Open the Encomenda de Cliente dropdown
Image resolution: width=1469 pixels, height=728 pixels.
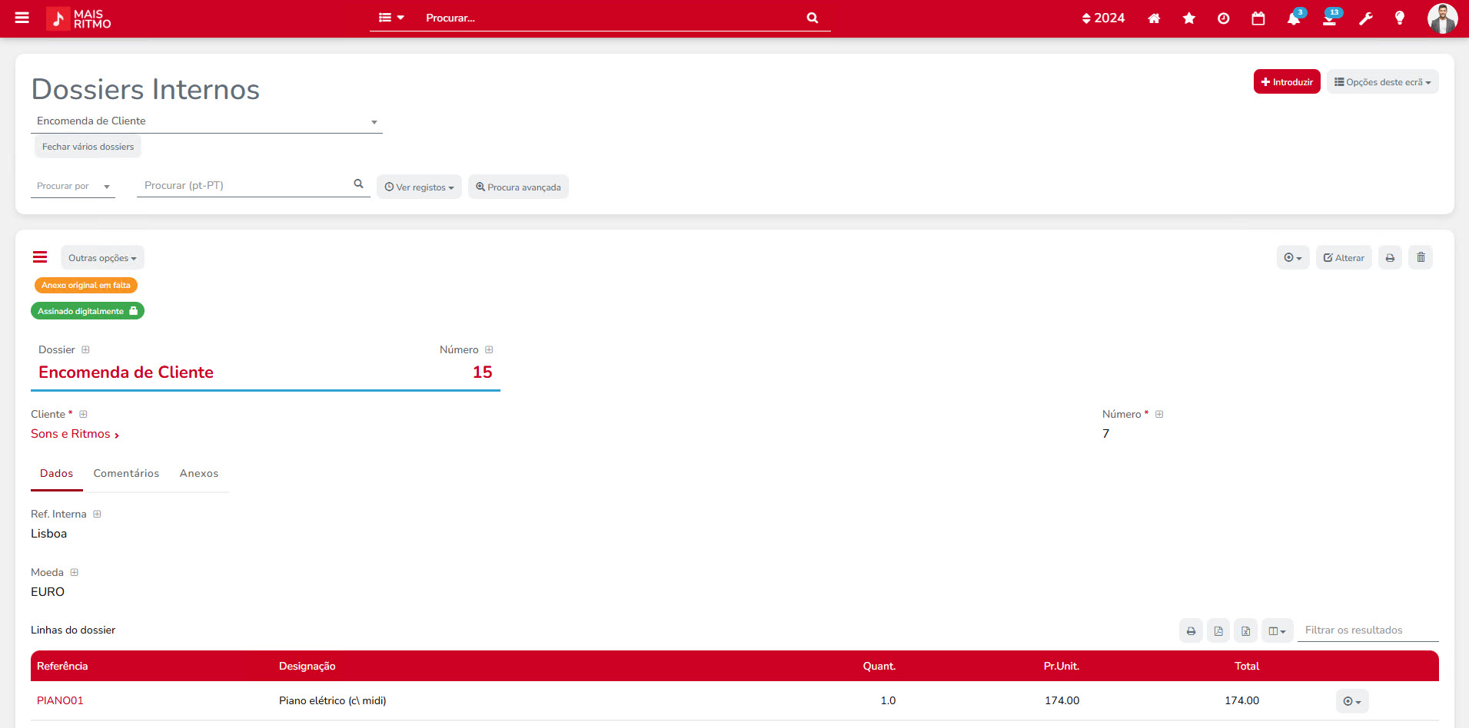click(x=207, y=121)
